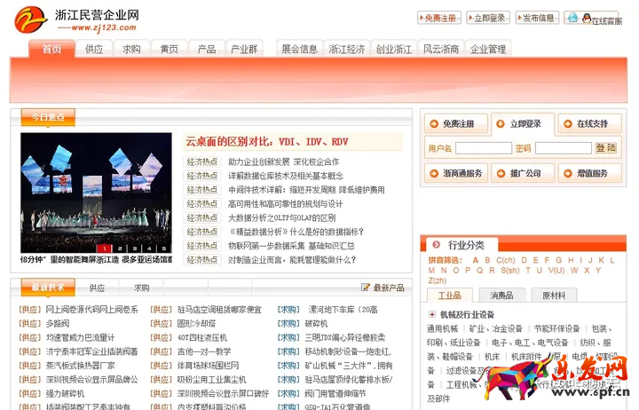Select slide number 3 in slideshow

point(135,248)
